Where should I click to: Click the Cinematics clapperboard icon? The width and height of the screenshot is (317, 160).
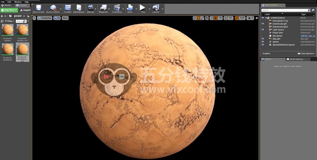click(x=117, y=7)
